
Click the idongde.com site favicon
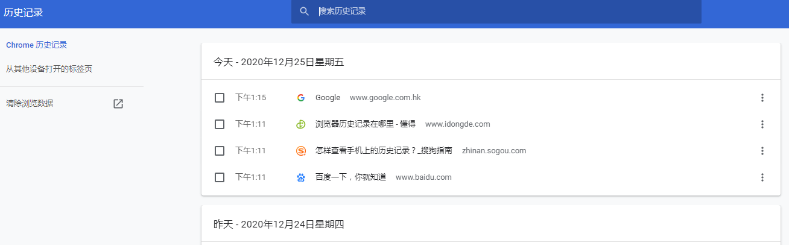pos(300,124)
